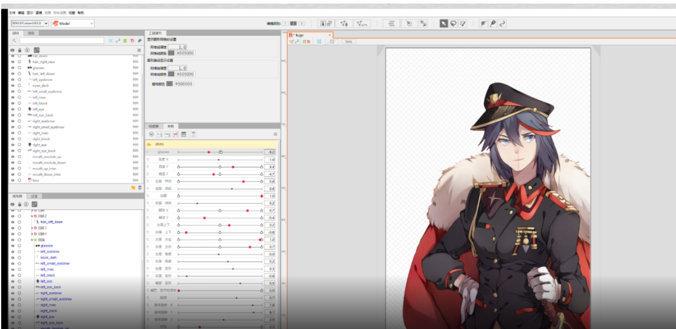Activate the manual mesh edit tool
The height and width of the screenshot is (329, 676).
click(x=344, y=23)
